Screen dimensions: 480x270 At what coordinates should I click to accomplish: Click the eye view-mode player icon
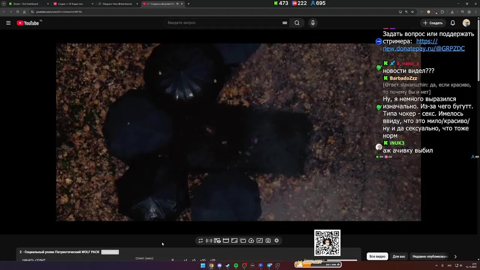coord(217,241)
